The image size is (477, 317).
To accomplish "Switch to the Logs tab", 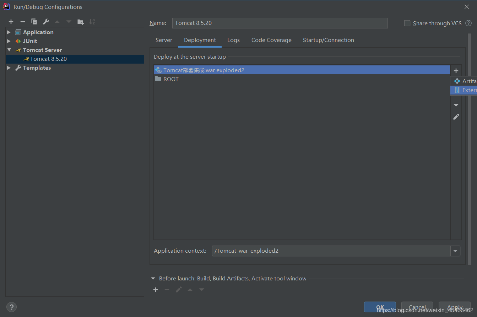I will click(x=233, y=40).
